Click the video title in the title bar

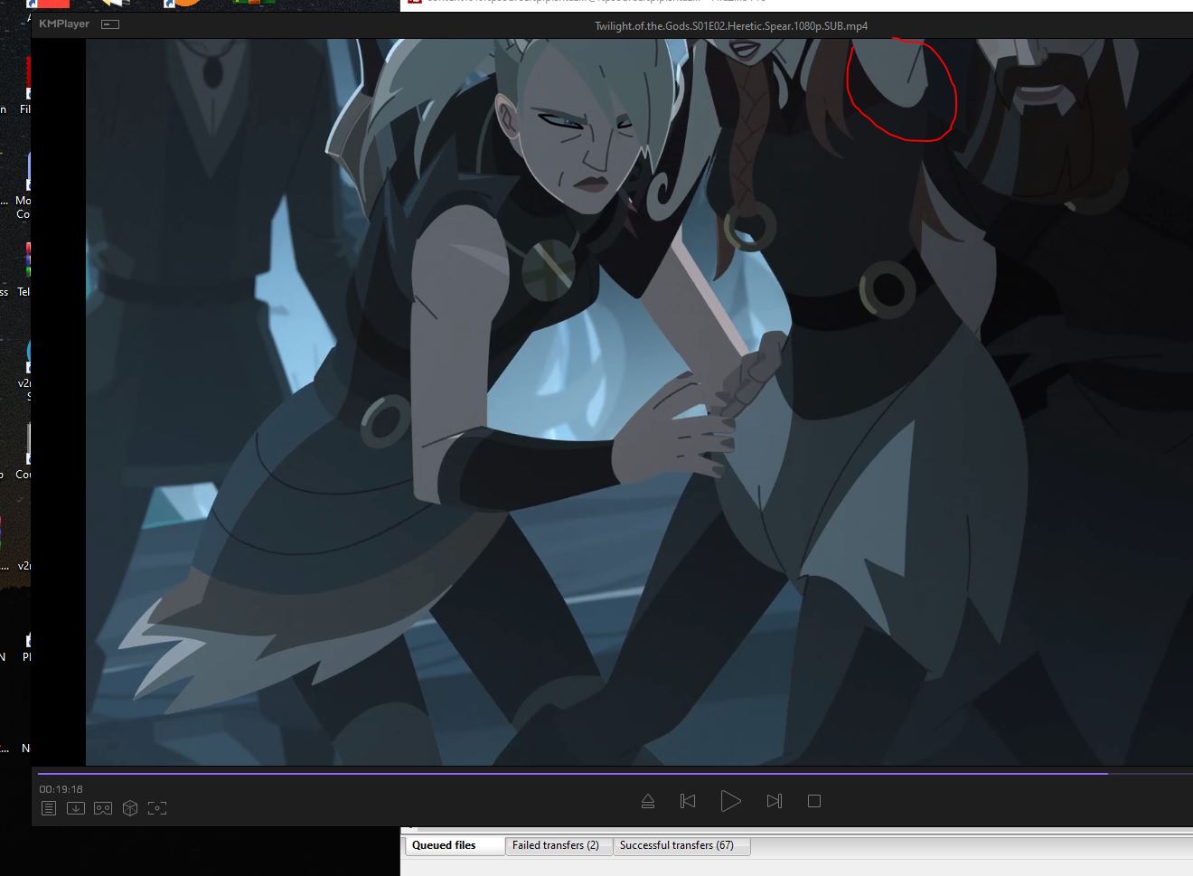[730, 26]
